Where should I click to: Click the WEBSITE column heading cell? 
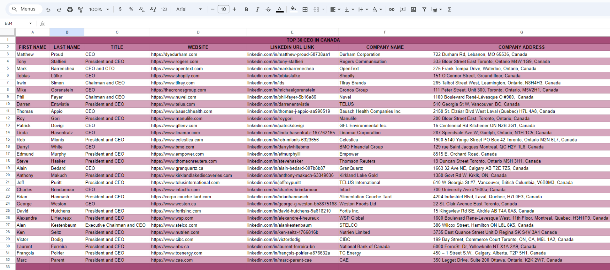[198, 47]
